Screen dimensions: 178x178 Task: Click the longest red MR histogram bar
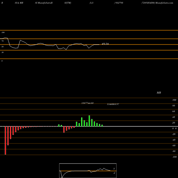(5, 140)
